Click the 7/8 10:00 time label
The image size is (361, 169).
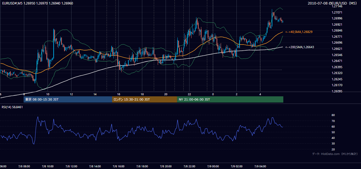[x=47, y=166]
